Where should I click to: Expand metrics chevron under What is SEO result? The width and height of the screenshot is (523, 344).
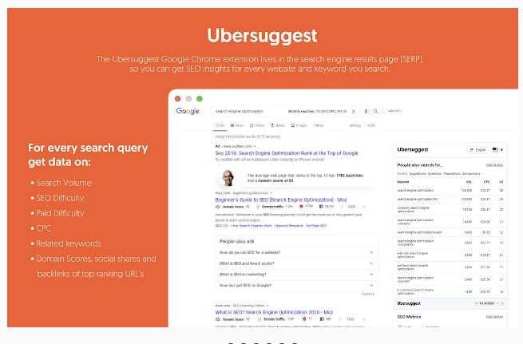click(364, 319)
